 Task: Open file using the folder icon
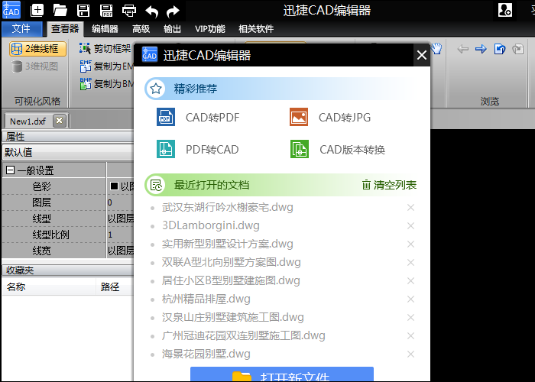[60, 11]
